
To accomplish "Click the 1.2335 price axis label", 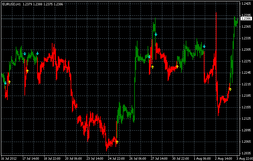I will click(246, 38).
